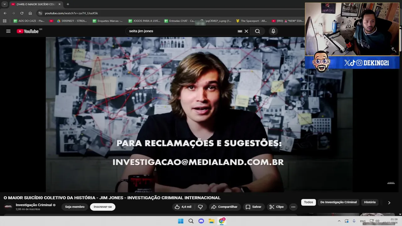Image resolution: width=402 pixels, height=226 pixels.
Task: Click the tray microphone icon
Action: (354, 221)
